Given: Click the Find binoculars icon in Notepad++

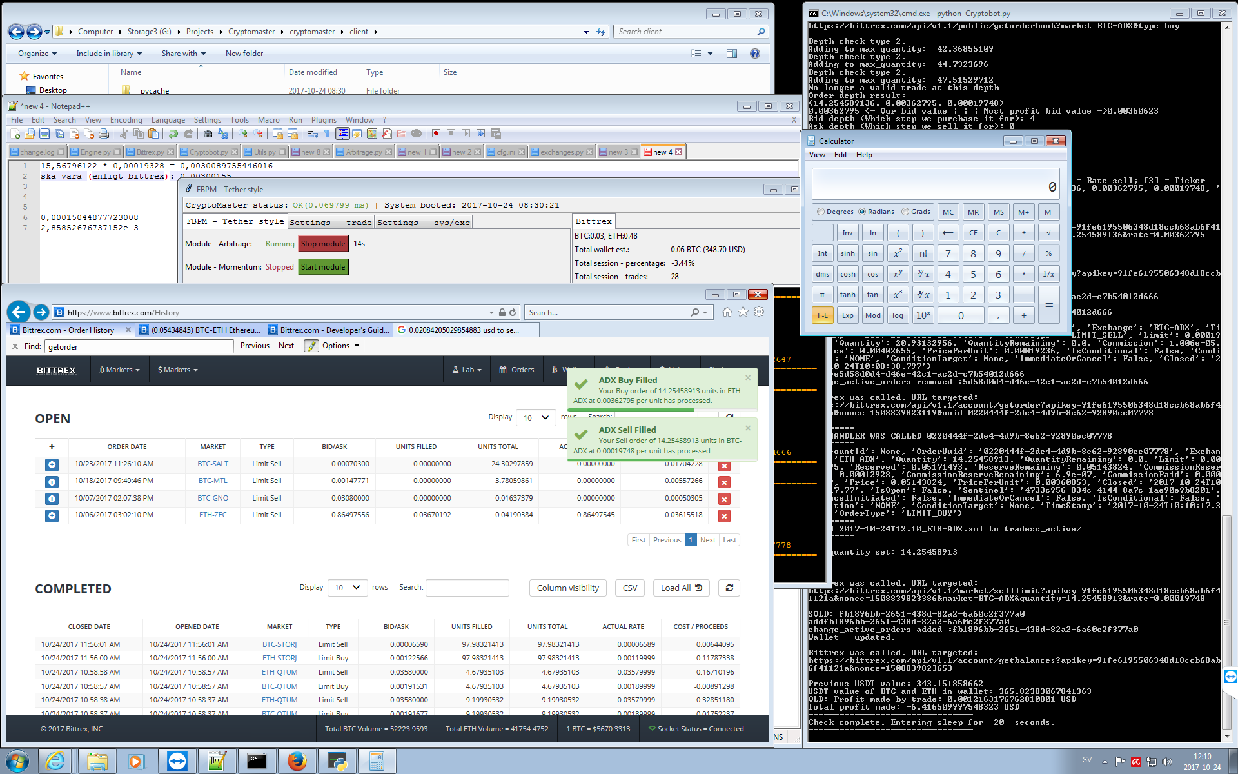Looking at the screenshot, I should click(208, 134).
